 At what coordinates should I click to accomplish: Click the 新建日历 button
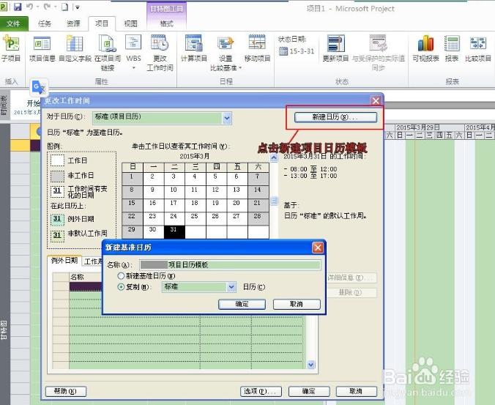(x=335, y=117)
